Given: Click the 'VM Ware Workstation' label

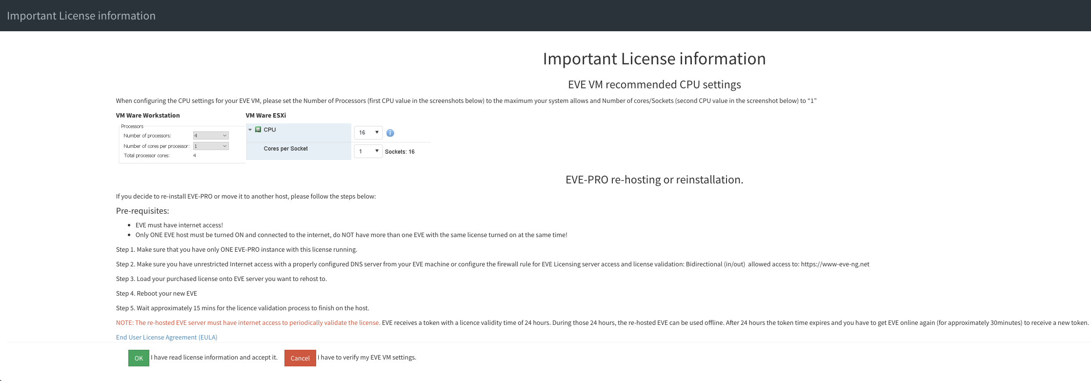Looking at the screenshot, I should click(x=148, y=115).
